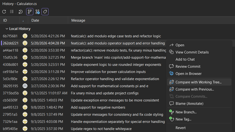Click date 5/20/2026 4:21:26 PM

(x=48, y=36)
